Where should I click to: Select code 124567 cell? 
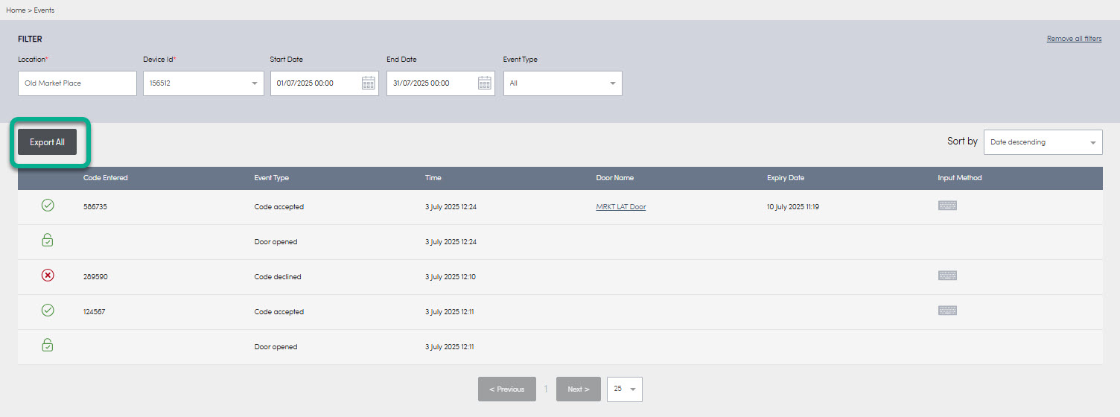click(95, 312)
